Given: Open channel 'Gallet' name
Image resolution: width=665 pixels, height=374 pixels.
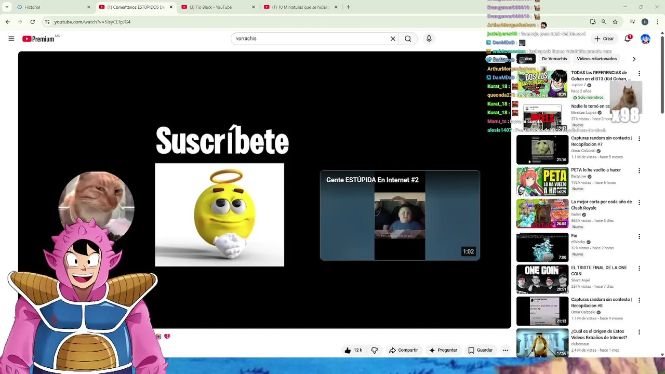Looking at the screenshot, I should pyautogui.click(x=576, y=215).
